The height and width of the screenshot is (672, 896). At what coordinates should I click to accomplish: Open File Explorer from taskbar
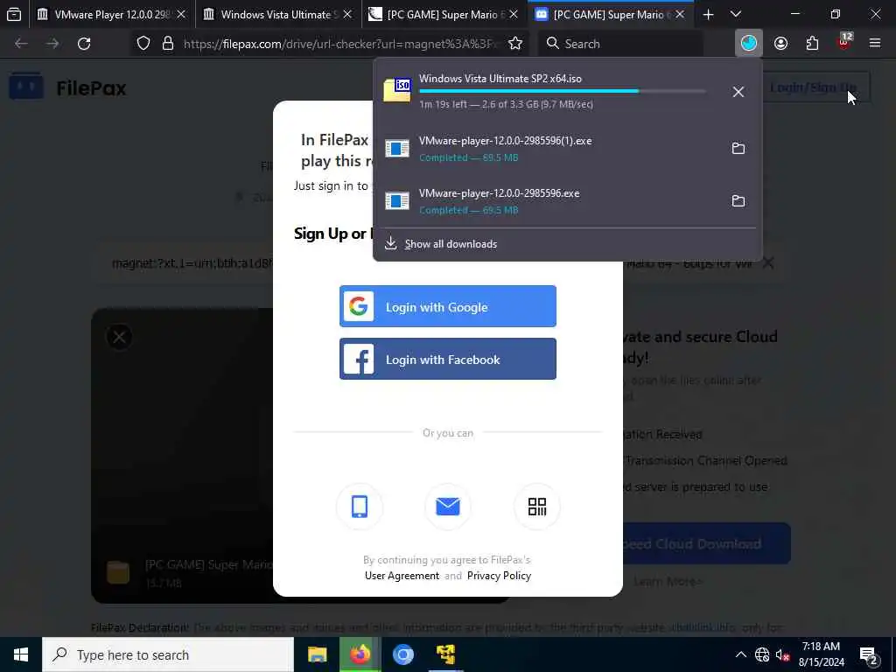[317, 654]
